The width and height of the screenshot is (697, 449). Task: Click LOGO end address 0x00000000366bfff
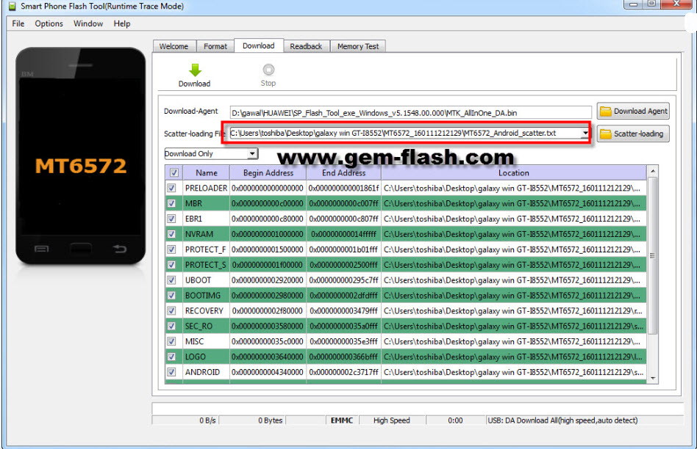click(x=343, y=357)
